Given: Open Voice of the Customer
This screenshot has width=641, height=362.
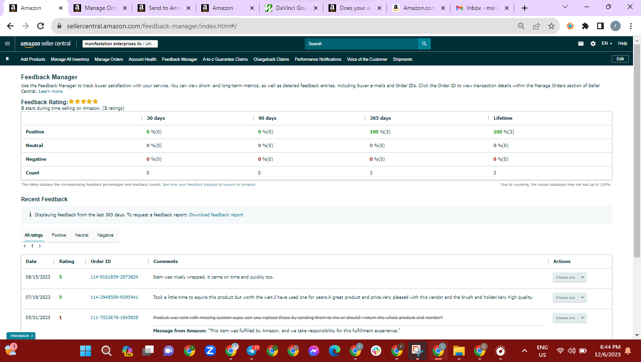Looking at the screenshot, I should pyautogui.click(x=367, y=59).
